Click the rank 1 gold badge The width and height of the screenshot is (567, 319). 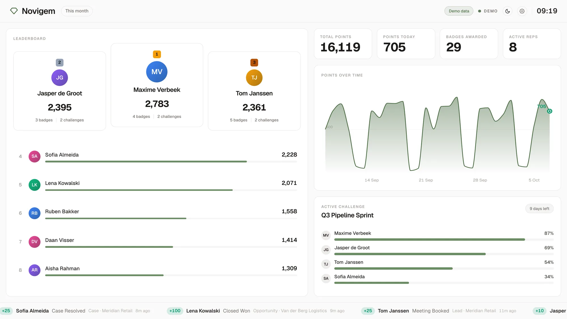point(157,54)
